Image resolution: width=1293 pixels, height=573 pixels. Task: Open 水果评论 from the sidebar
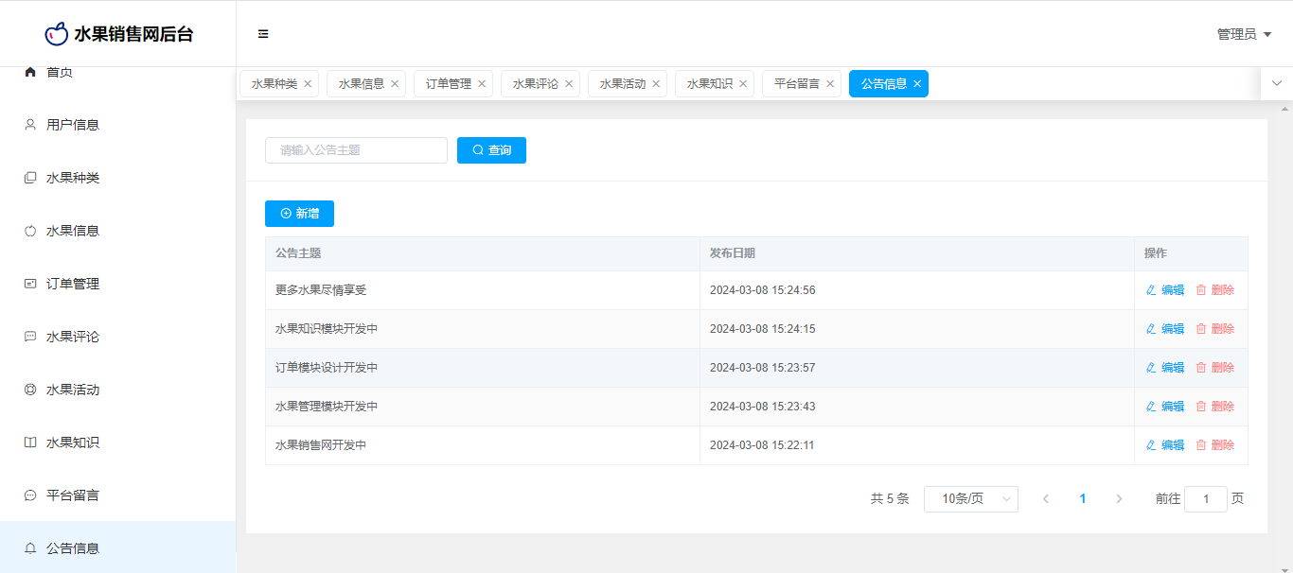[73, 337]
